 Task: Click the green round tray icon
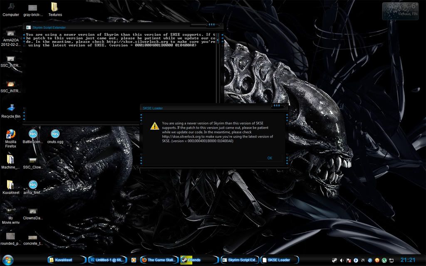[x=384, y=260]
